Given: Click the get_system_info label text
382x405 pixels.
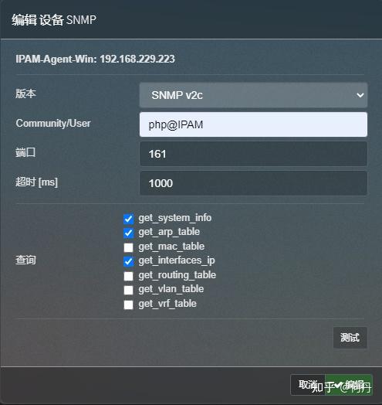Looking at the screenshot, I should (x=175, y=218).
